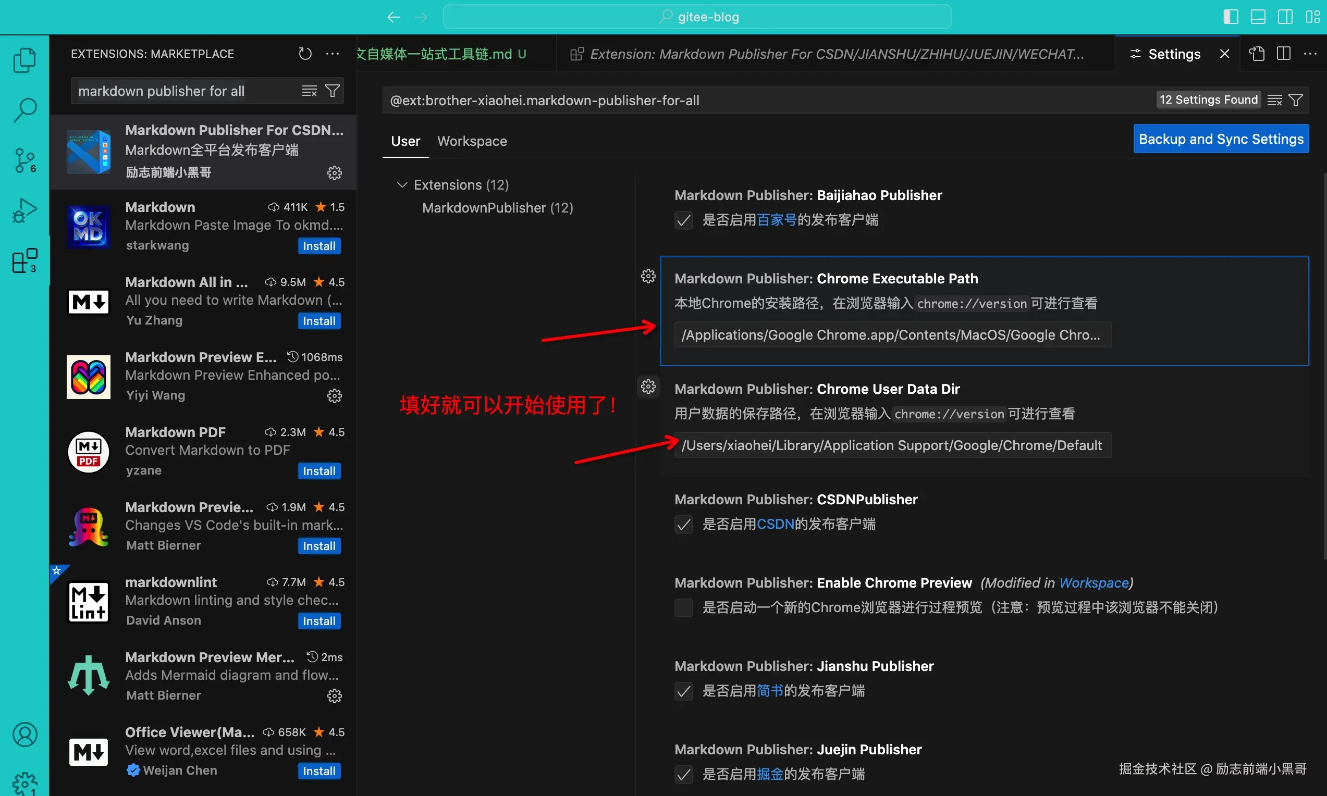Screen dimensions: 1327x796
Task: Select the Run and Debug icon
Action: 24,210
